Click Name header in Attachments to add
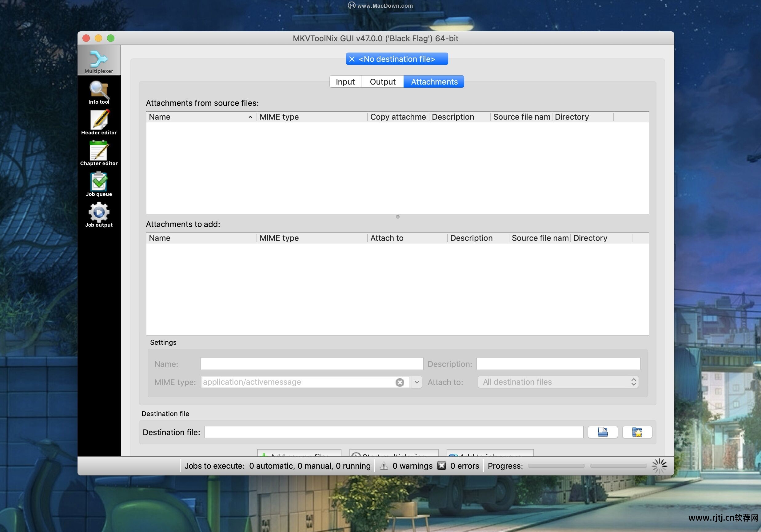The width and height of the screenshot is (761, 532). [x=201, y=238]
